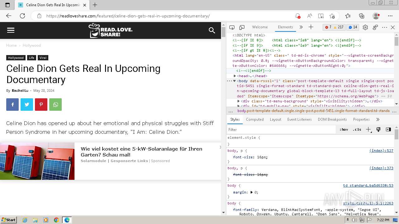Open the DOM Breakpoints pane
Screen dimensions: 399x224
[332, 119]
